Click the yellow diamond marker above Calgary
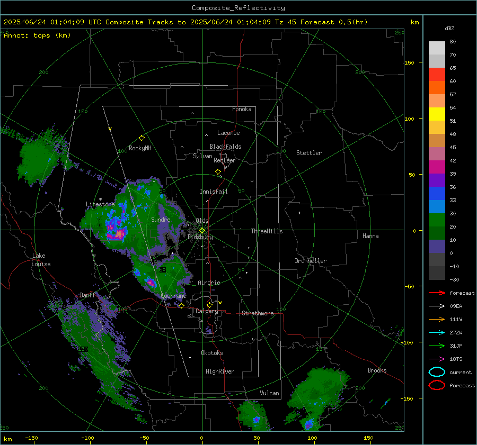 pyautogui.click(x=209, y=305)
